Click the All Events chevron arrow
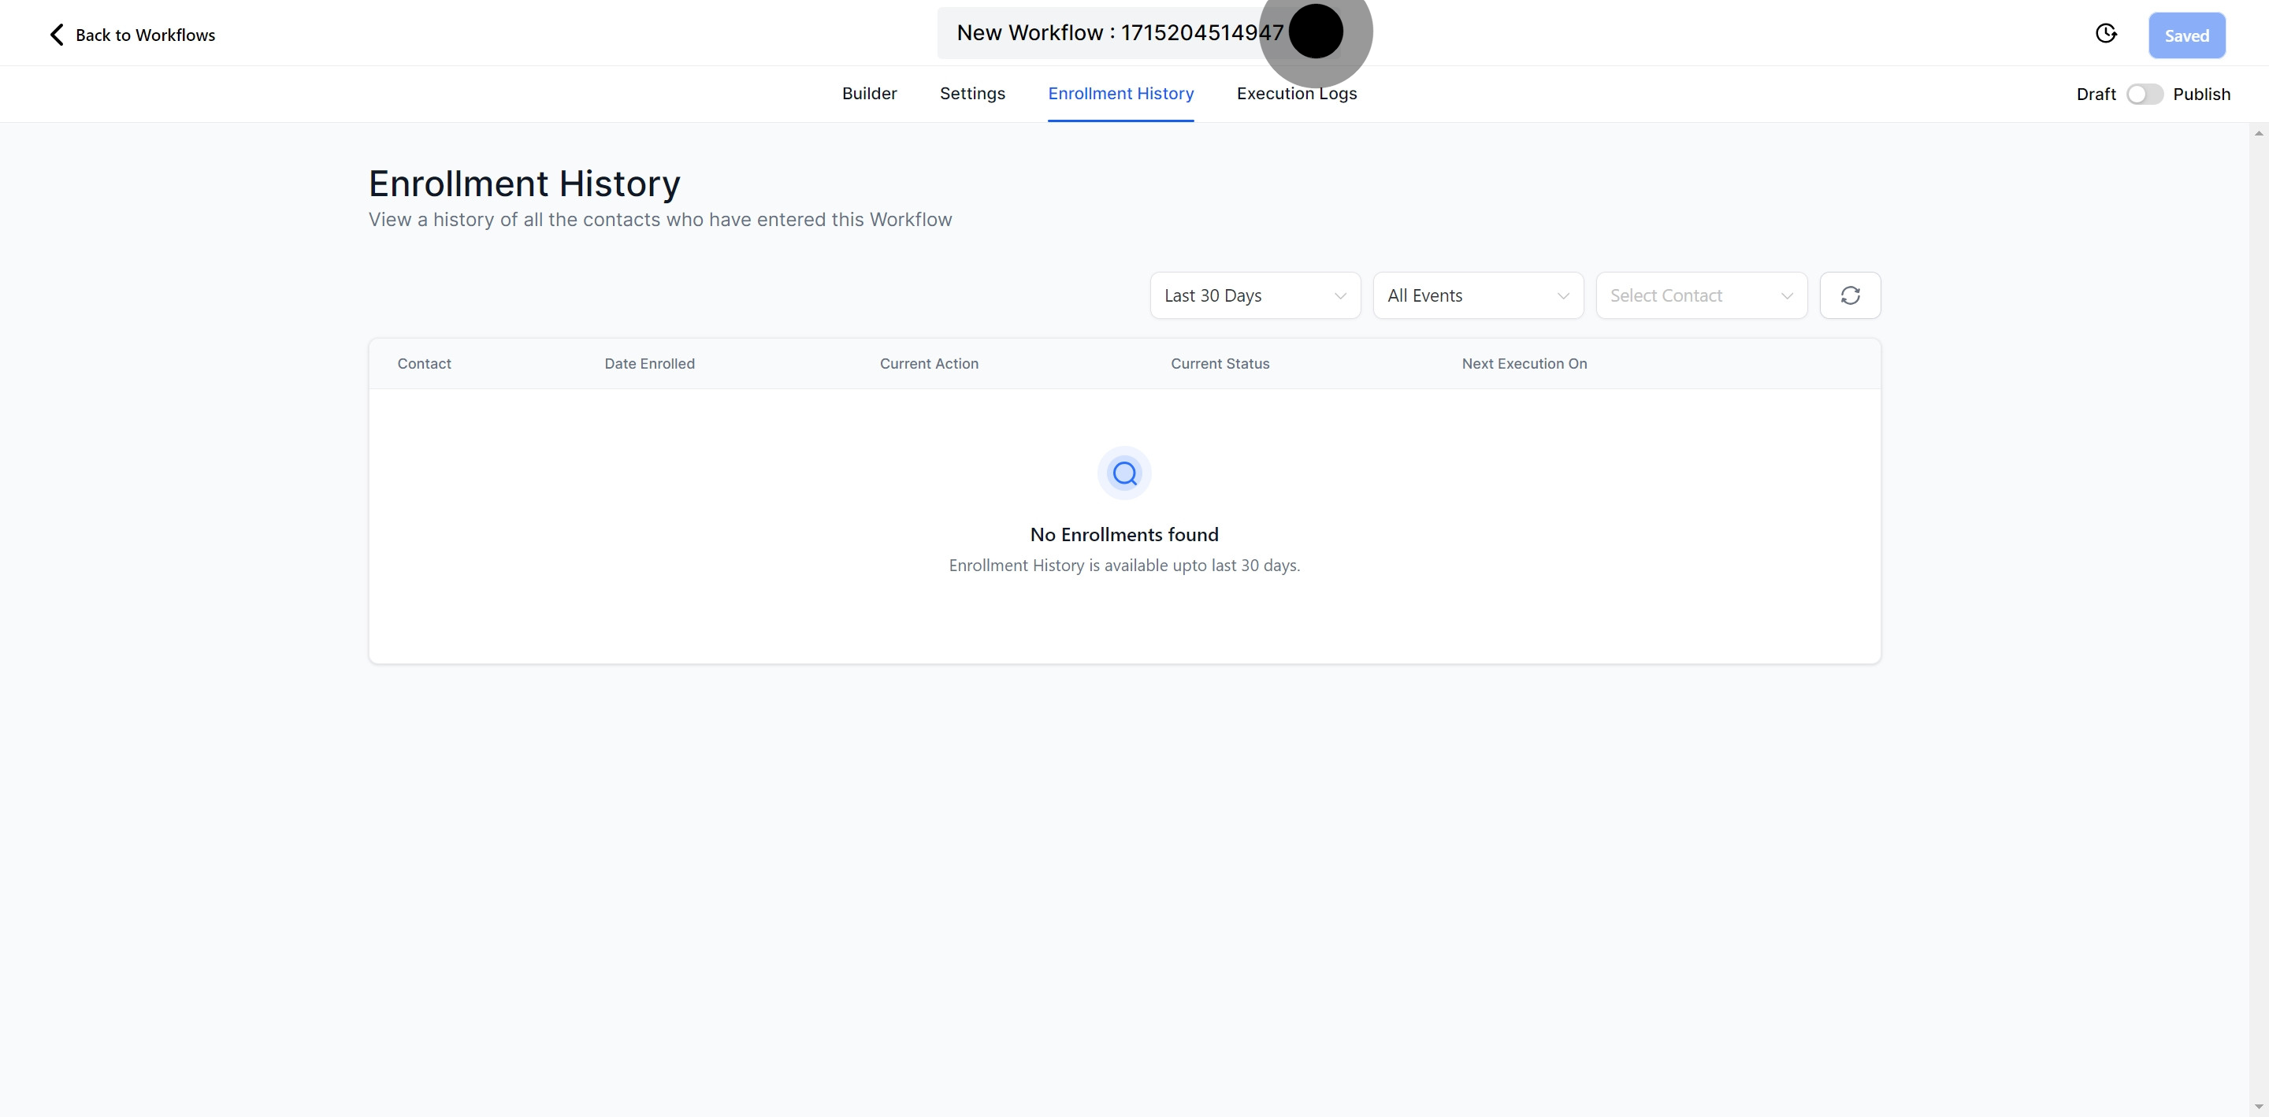Image resolution: width=2269 pixels, height=1117 pixels. pos(1562,296)
